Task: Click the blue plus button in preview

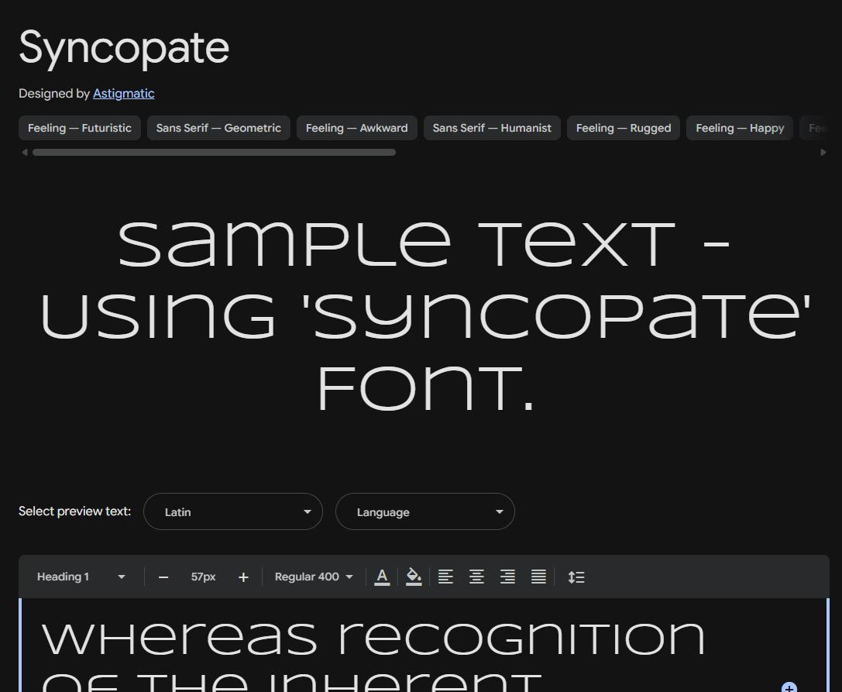Action: [x=789, y=687]
